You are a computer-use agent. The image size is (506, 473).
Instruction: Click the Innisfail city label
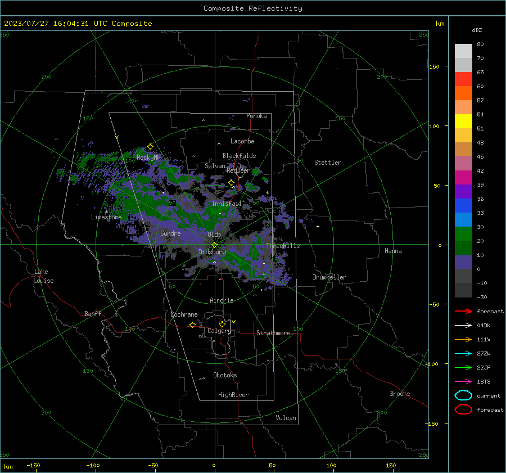pyautogui.click(x=227, y=204)
